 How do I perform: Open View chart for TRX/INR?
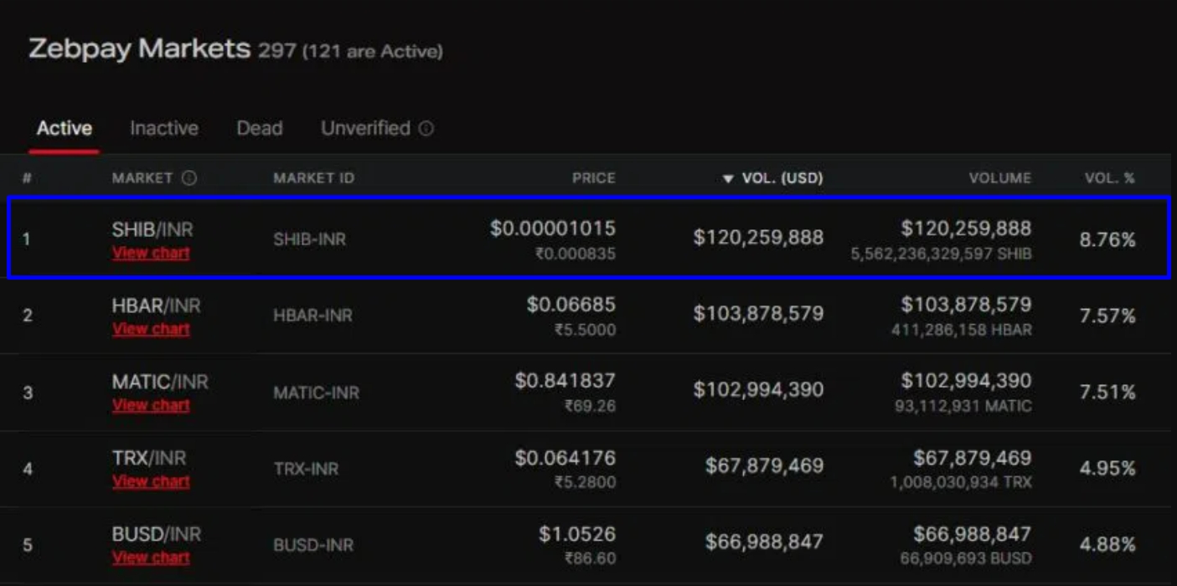click(152, 481)
